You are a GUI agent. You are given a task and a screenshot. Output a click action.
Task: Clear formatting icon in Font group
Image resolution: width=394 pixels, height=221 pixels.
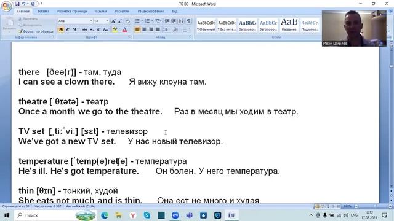pyautogui.click(x=127, y=21)
